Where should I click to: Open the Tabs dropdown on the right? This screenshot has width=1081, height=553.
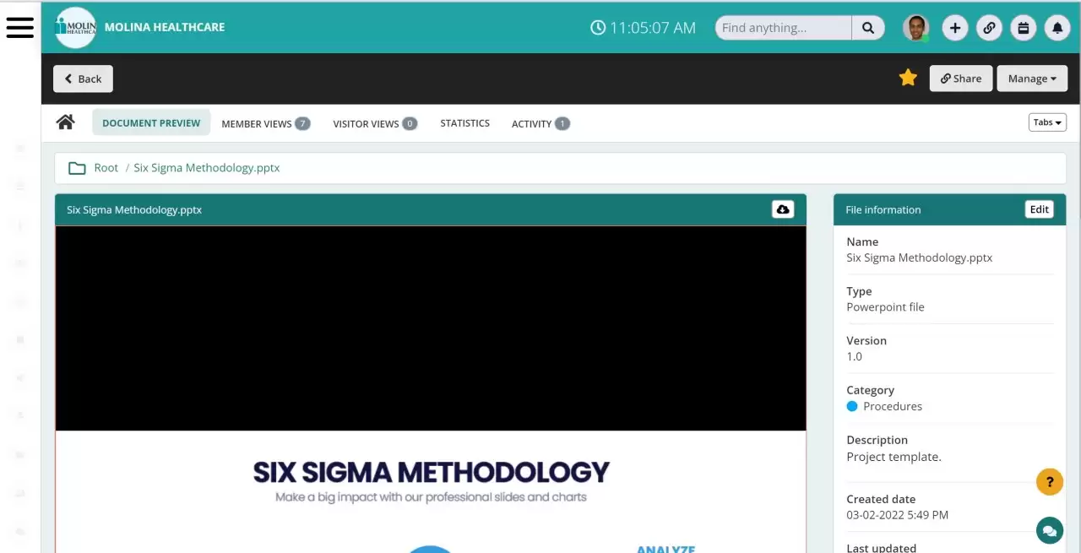coord(1046,122)
